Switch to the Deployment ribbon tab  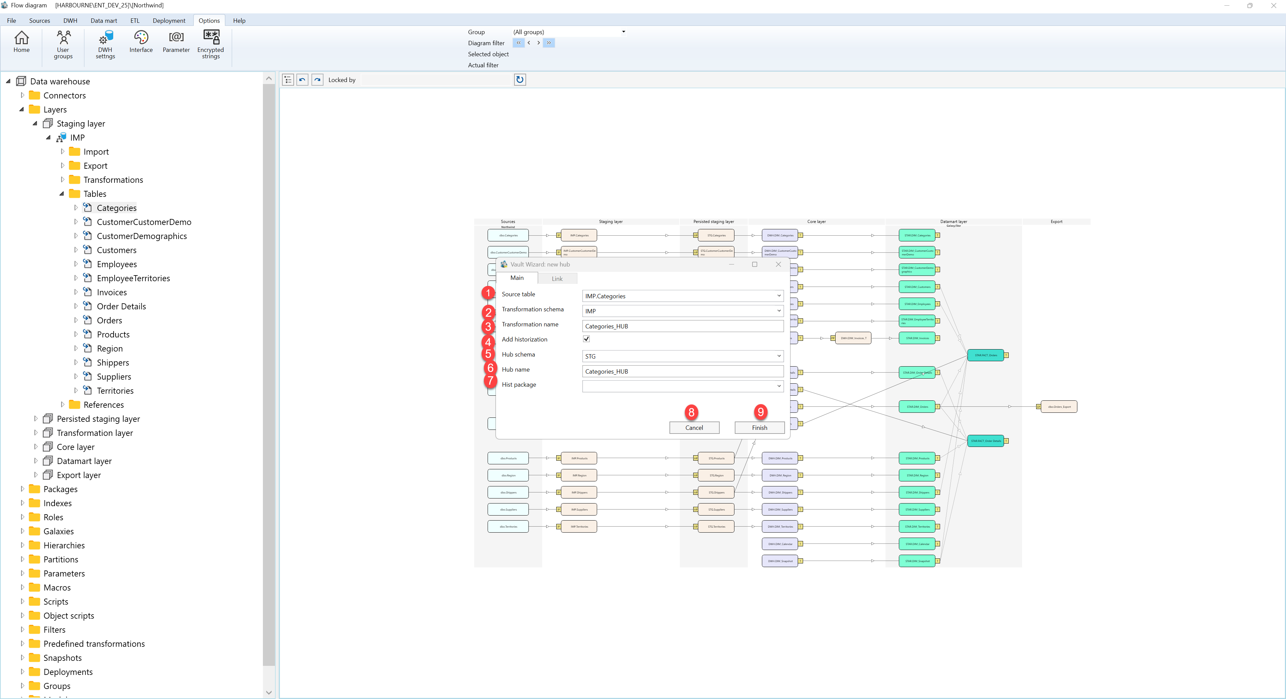169,20
